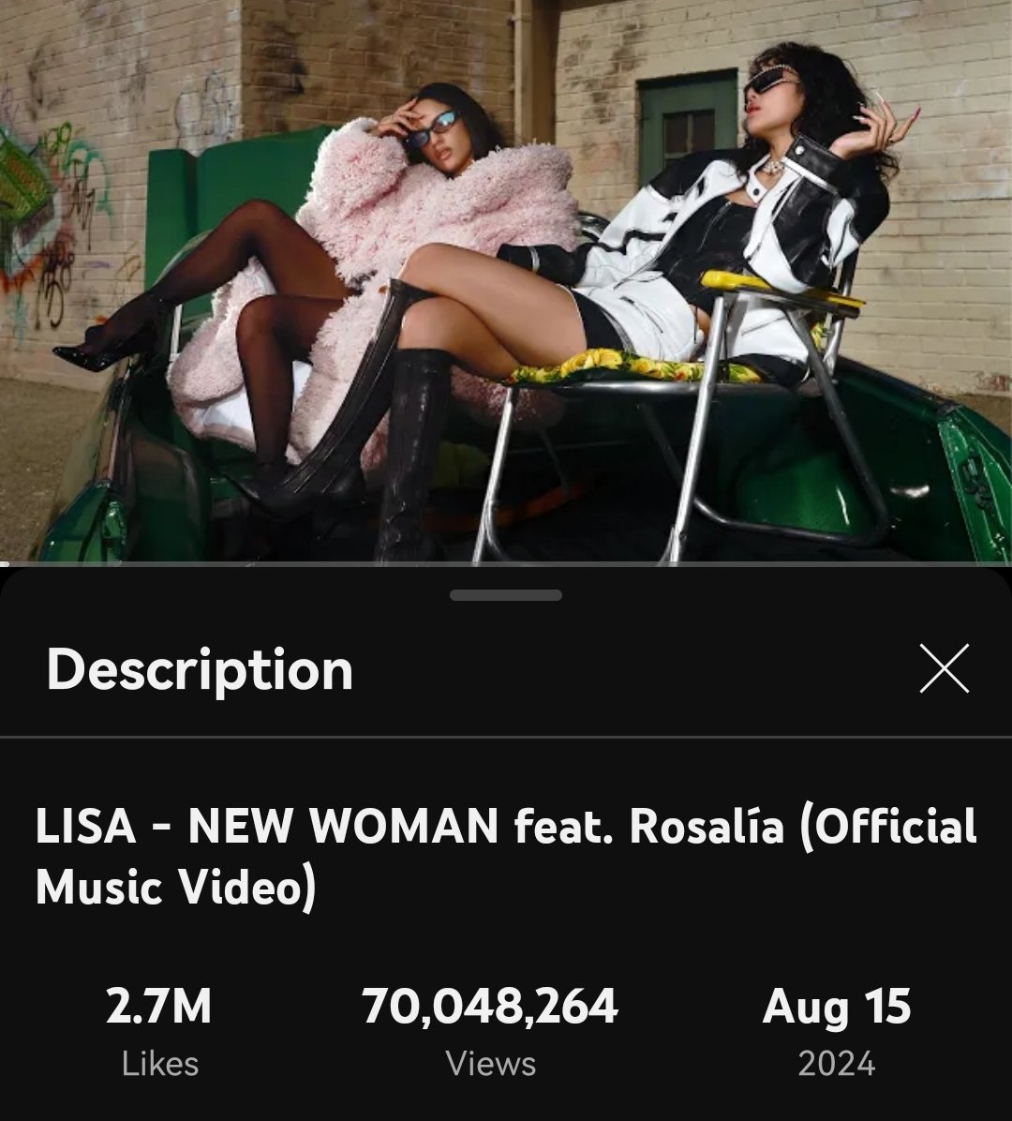Tap the gray drag handle above Description
Image resolution: width=1012 pixels, height=1121 pixels.
506,595
